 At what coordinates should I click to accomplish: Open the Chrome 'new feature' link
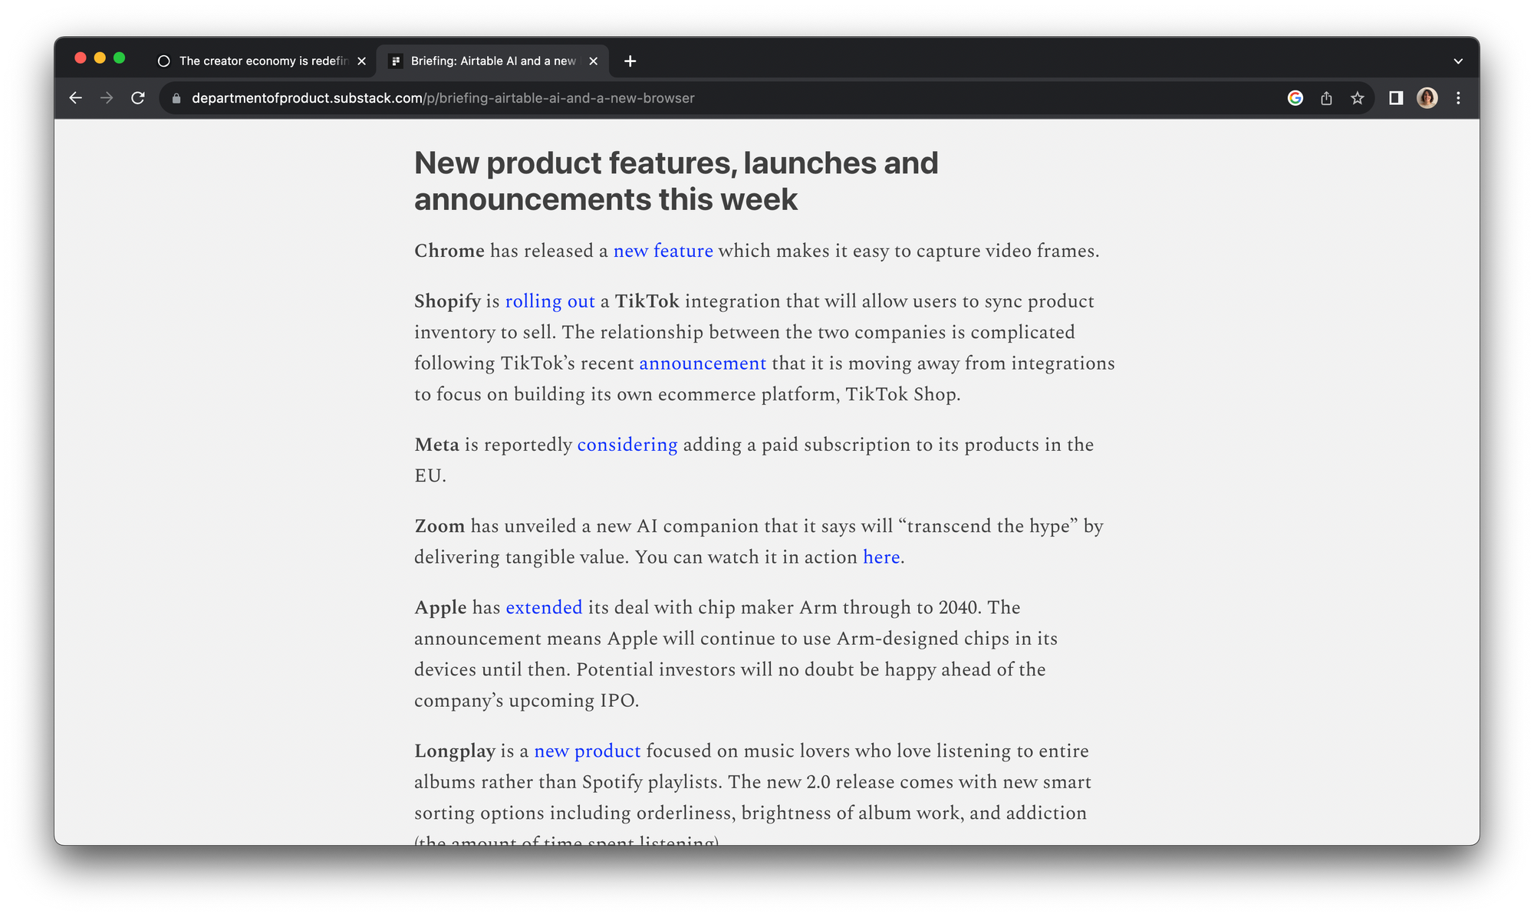click(663, 251)
